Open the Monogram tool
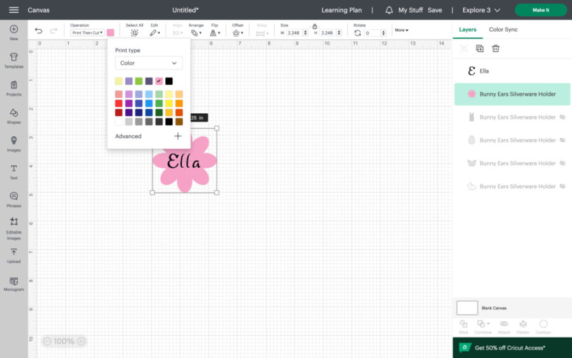The image size is (572, 358). [13, 283]
